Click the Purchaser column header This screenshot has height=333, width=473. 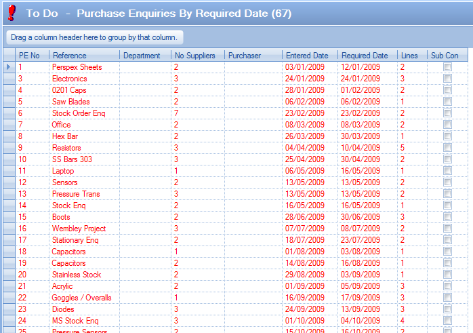pos(253,56)
